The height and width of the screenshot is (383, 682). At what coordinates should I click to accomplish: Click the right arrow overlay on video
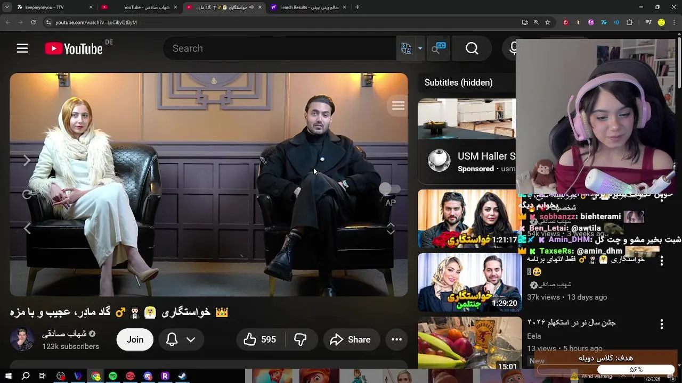click(x=27, y=160)
